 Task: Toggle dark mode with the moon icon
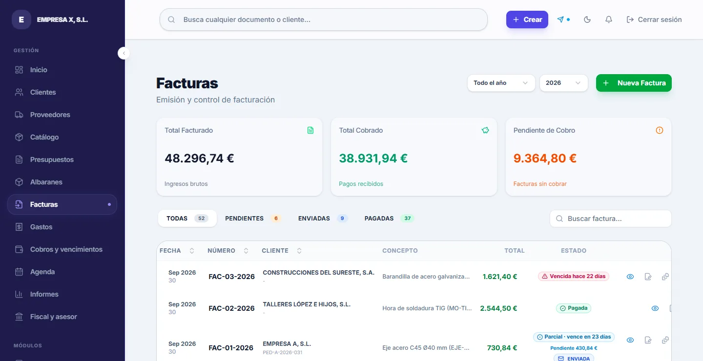(587, 20)
